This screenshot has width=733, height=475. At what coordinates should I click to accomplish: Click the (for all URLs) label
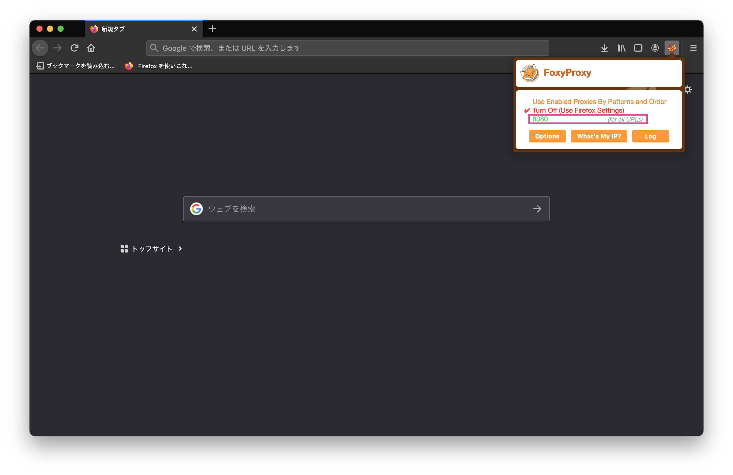click(625, 120)
